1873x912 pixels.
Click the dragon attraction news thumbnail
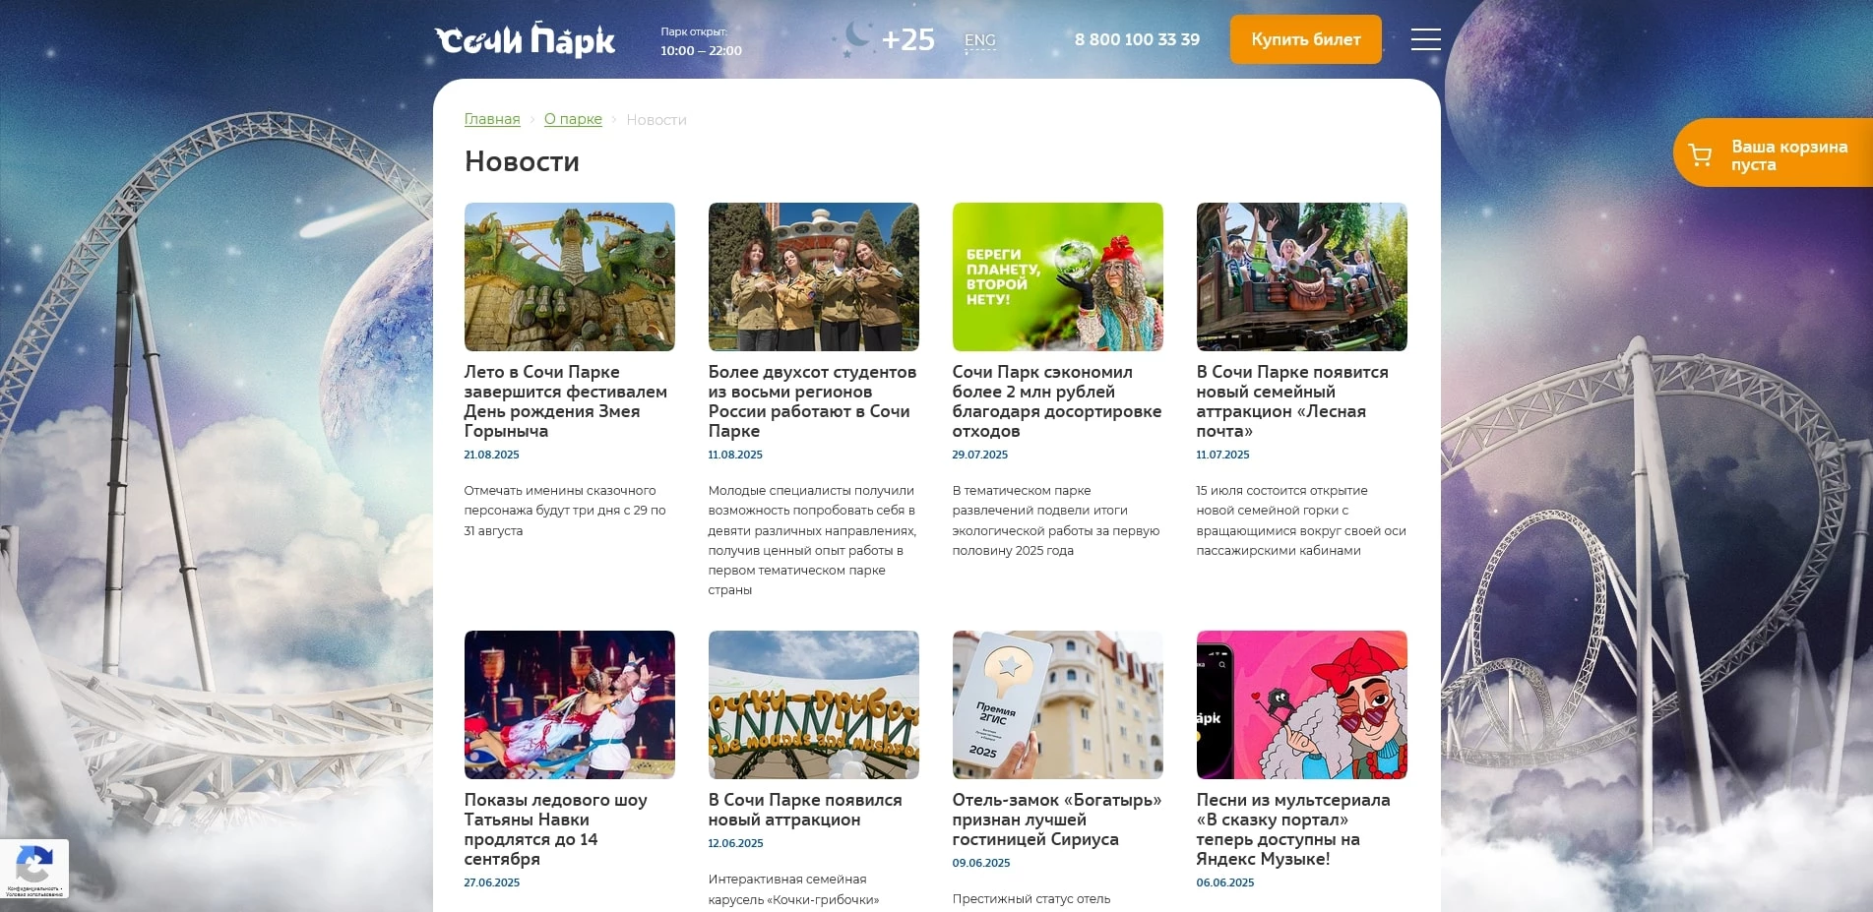click(569, 276)
